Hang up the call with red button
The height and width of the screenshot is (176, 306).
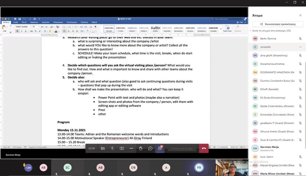(204, 148)
